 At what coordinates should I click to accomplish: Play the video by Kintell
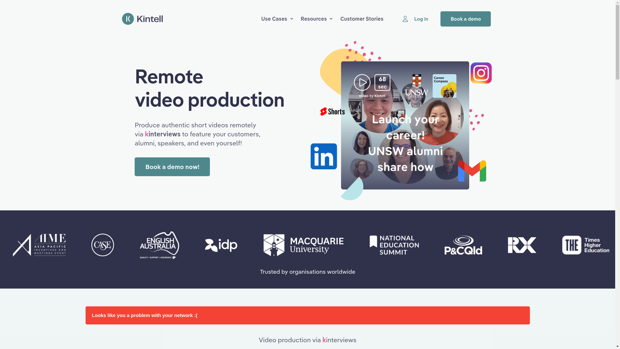(x=362, y=83)
